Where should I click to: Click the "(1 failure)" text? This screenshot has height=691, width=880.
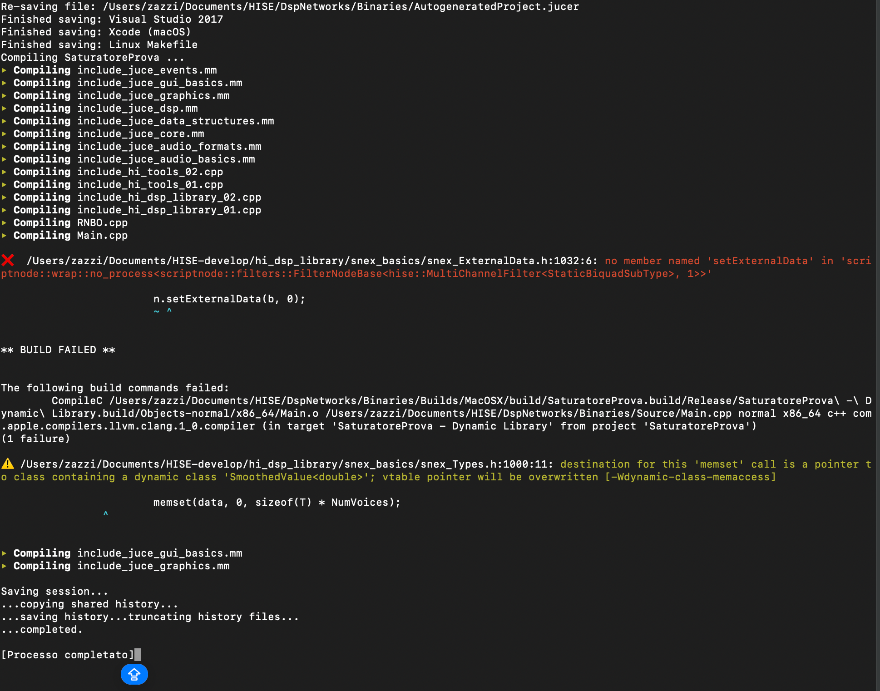coord(36,439)
